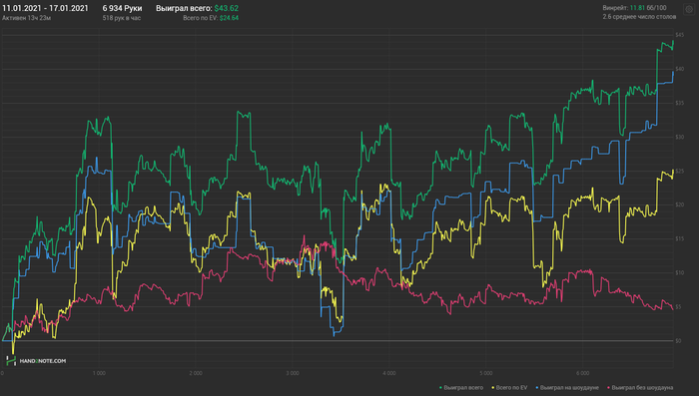699x396 pixels.
Task: Click the '4 000' x-axis hands label
Action: [389, 373]
